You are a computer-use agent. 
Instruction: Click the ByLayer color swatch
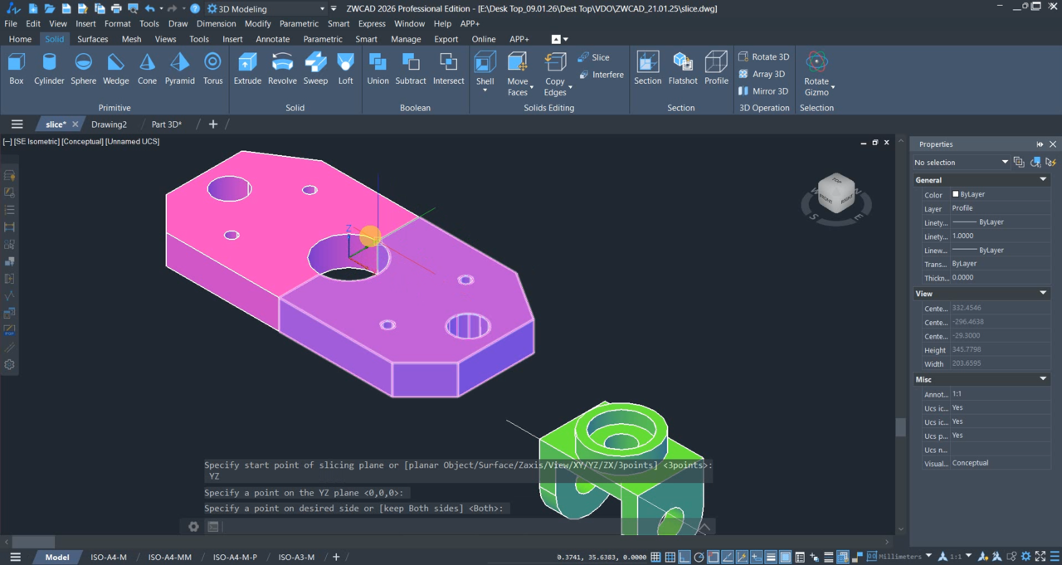click(x=956, y=194)
